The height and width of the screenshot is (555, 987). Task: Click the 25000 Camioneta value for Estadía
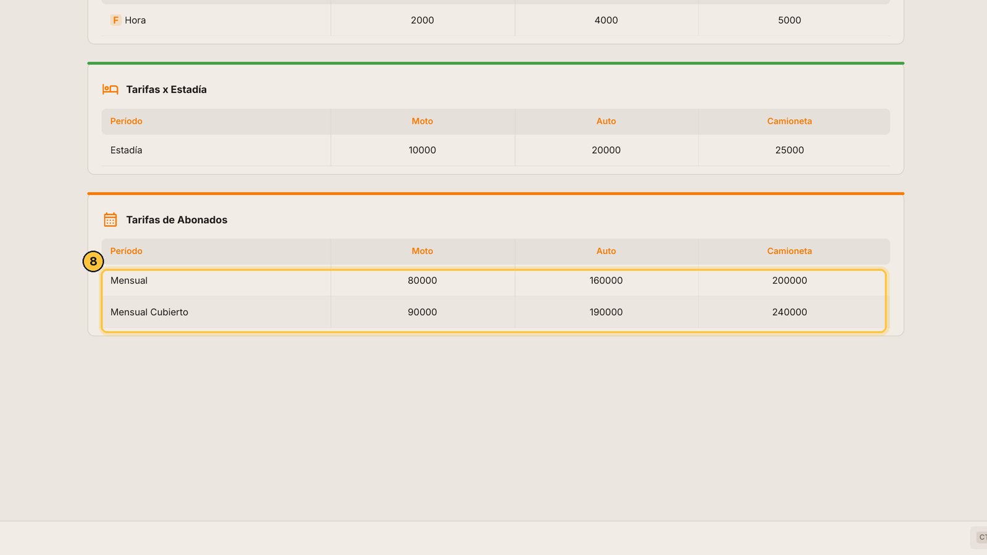(790, 150)
